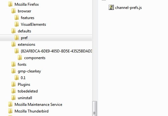Click the extensions folder icon
This screenshot has height=116, width=168.
coord(14,44)
